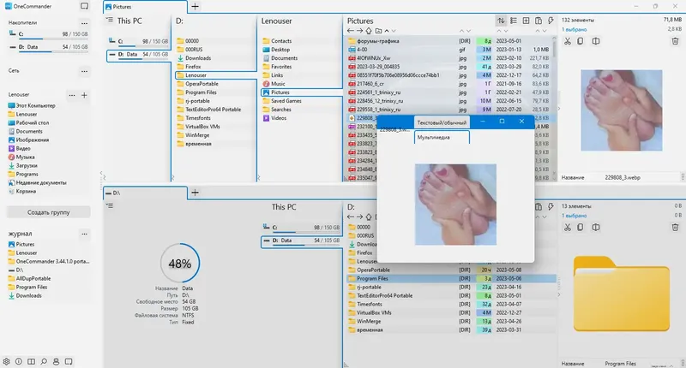Toggle column menu icon left of This PC
This screenshot has height=368, width=686.
click(110, 20)
